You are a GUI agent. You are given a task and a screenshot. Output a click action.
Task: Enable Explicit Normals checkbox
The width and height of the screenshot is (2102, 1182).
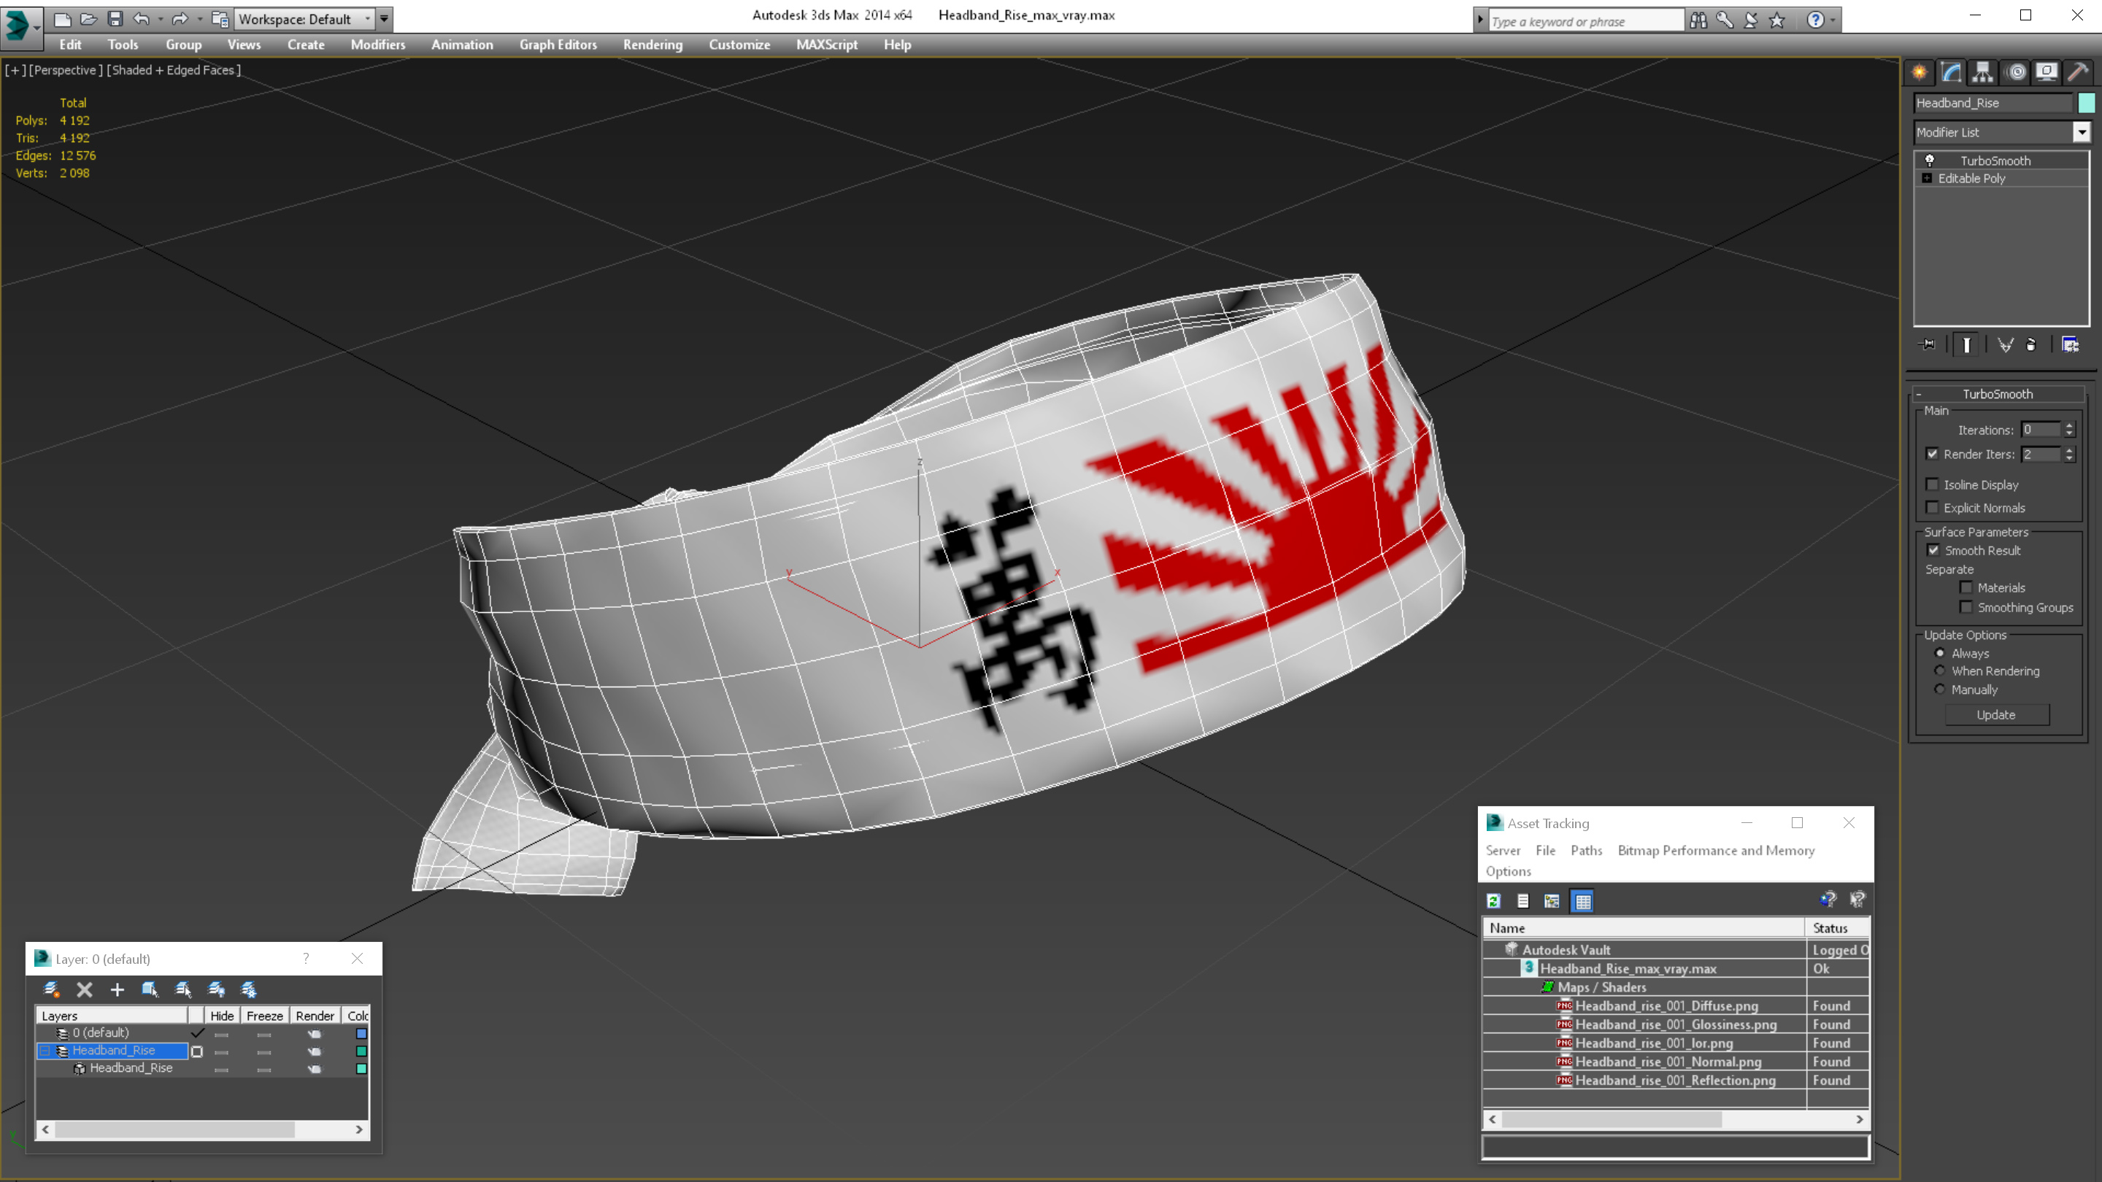1932,507
